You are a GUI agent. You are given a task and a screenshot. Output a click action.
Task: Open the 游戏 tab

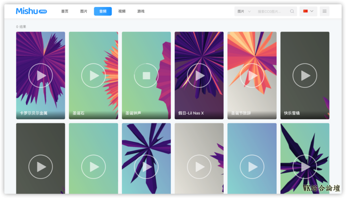coord(141,11)
